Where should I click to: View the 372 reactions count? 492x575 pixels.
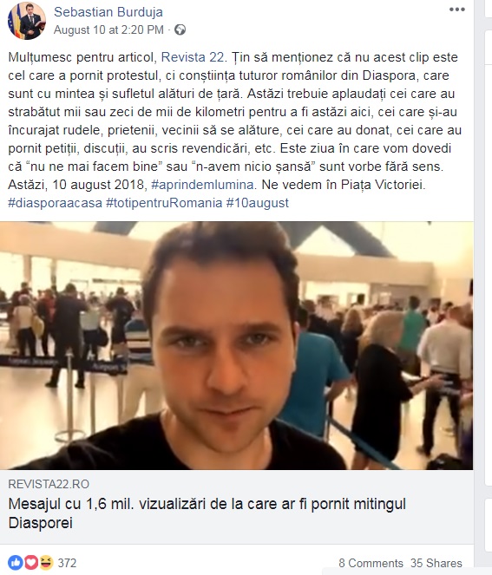click(x=67, y=563)
